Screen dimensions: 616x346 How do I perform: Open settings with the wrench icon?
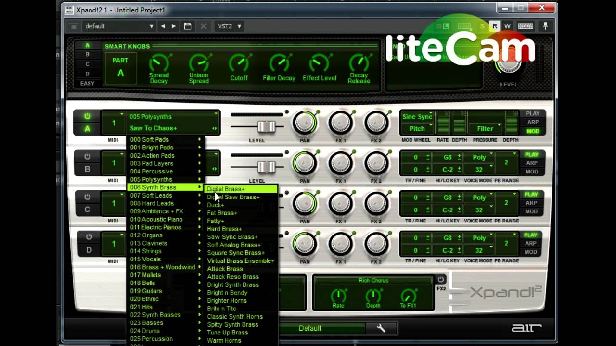381,328
